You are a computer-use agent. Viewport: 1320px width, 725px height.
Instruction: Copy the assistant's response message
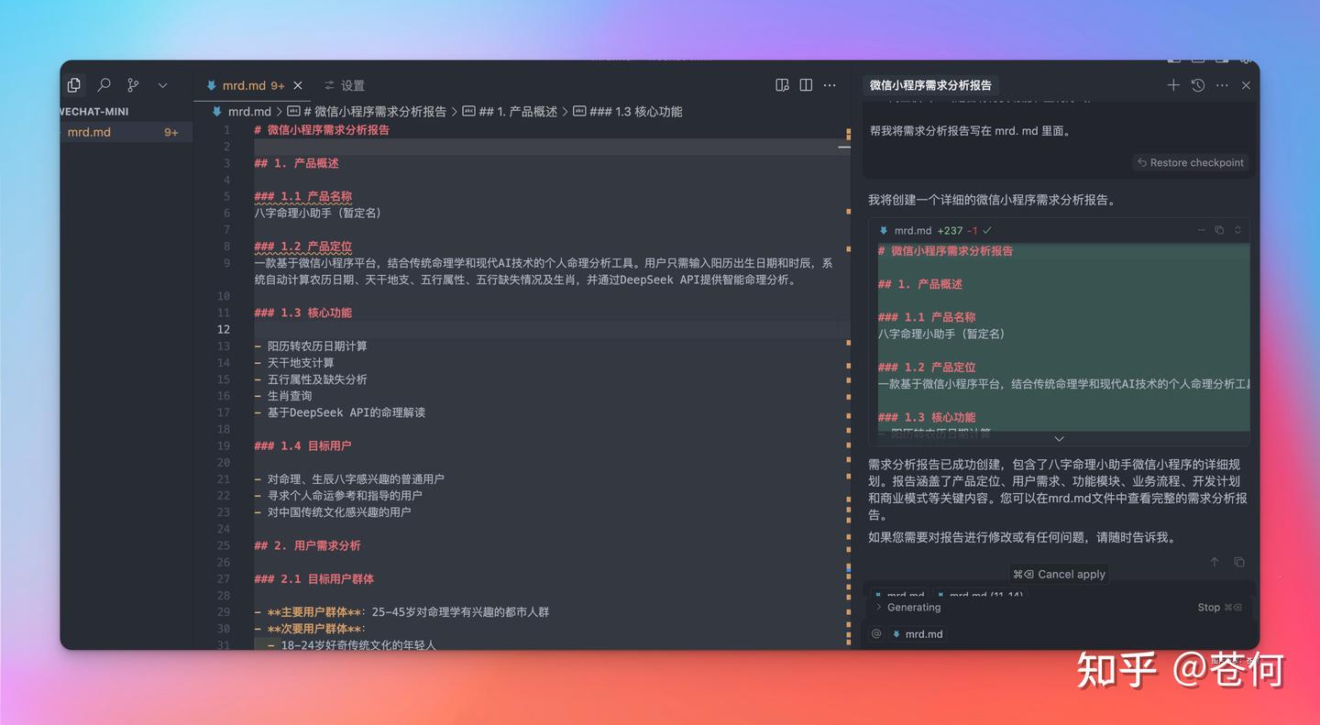[x=1239, y=562]
